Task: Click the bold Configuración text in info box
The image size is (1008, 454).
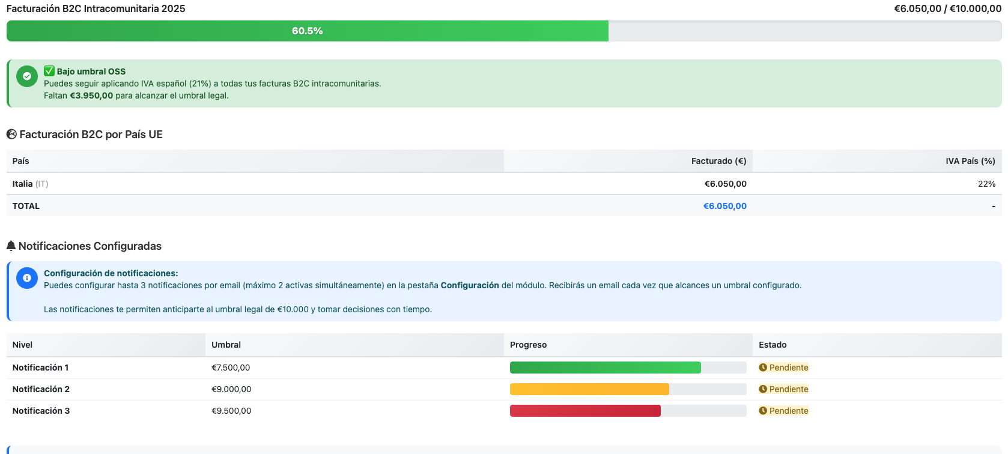Action: click(469, 285)
